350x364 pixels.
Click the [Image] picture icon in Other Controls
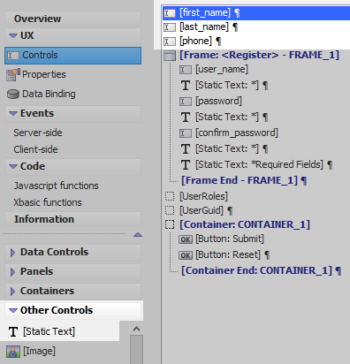point(13,352)
